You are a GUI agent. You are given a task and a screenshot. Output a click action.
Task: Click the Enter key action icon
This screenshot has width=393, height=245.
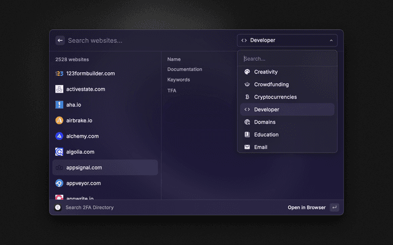click(334, 208)
